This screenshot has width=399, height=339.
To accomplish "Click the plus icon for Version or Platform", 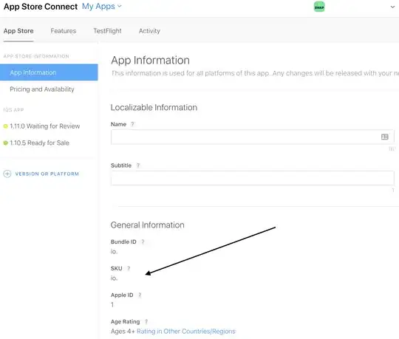I will coord(7,174).
